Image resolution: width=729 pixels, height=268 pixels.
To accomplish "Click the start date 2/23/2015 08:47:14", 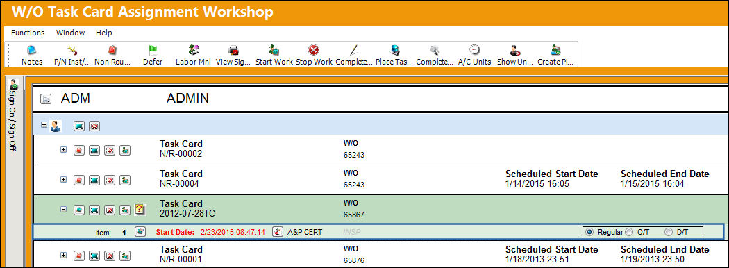I will click(x=233, y=232).
